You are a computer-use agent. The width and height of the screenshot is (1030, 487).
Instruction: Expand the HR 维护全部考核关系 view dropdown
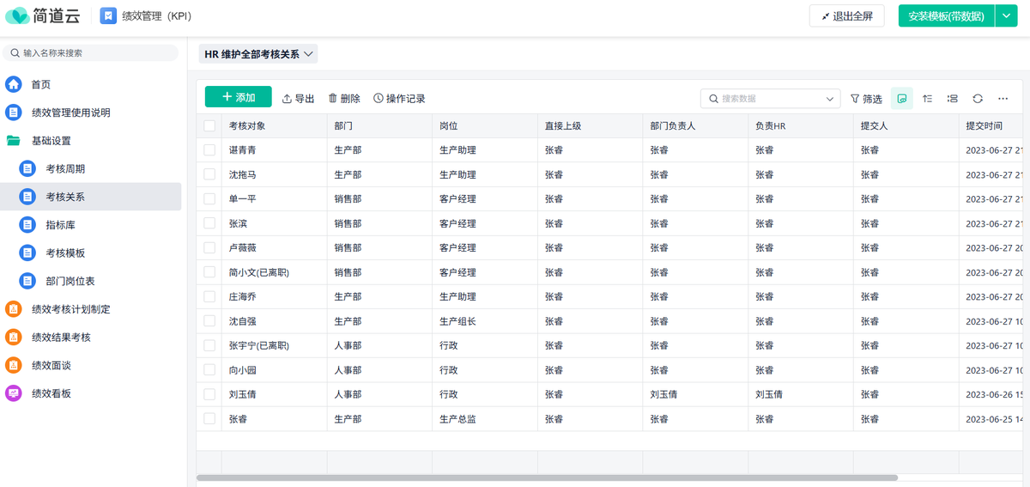pyautogui.click(x=258, y=54)
